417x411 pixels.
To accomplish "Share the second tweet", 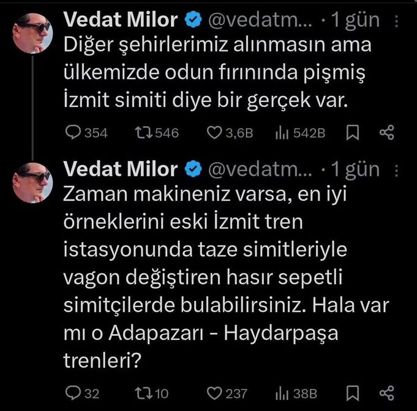I will point(386,393).
